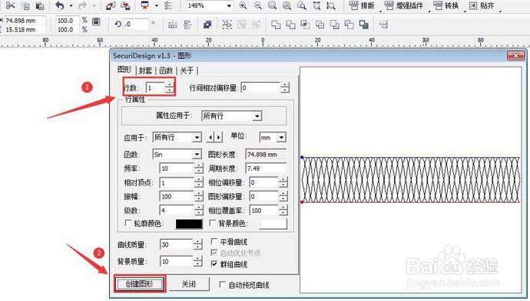The height and width of the screenshot is (301, 530).
Task: Click the white 背景颜色 color swatch
Action: (273, 224)
